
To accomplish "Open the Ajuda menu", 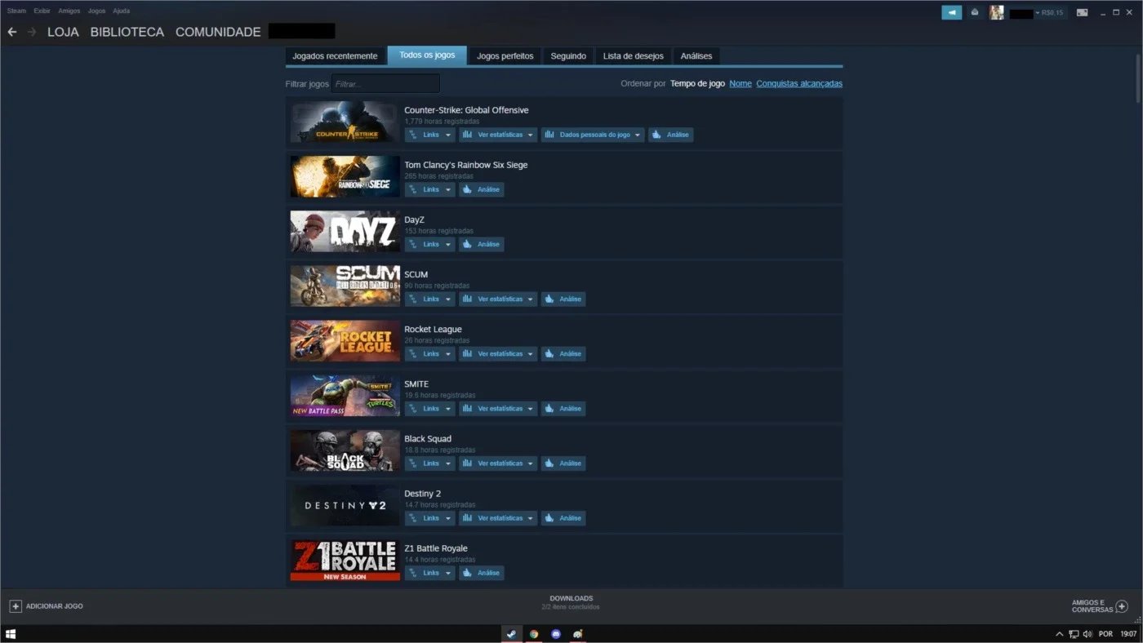I will (x=121, y=11).
